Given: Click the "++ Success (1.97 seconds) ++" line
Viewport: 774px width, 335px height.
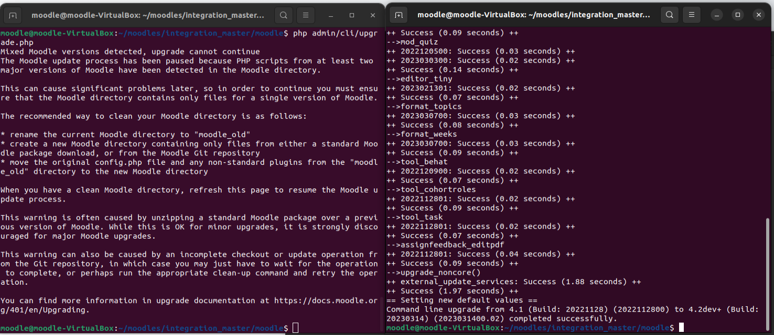Looking at the screenshot, I should coord(453,291).
